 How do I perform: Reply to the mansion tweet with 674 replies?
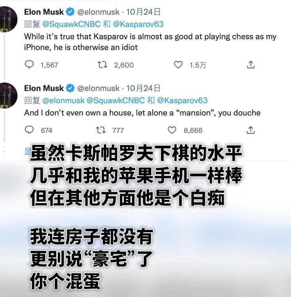click(x=29, y=130)
